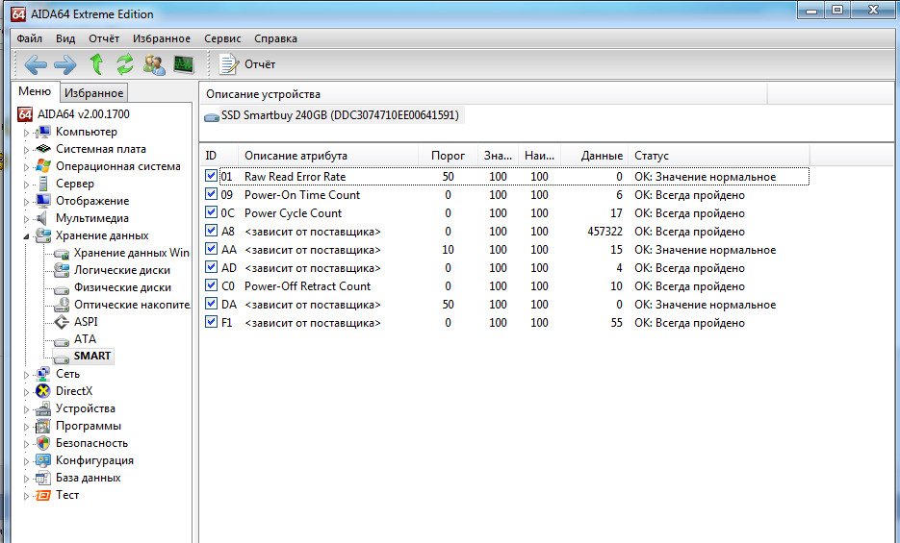Click the Конфигурация icon in tree
900x543 pixels.
pos(42,460)
